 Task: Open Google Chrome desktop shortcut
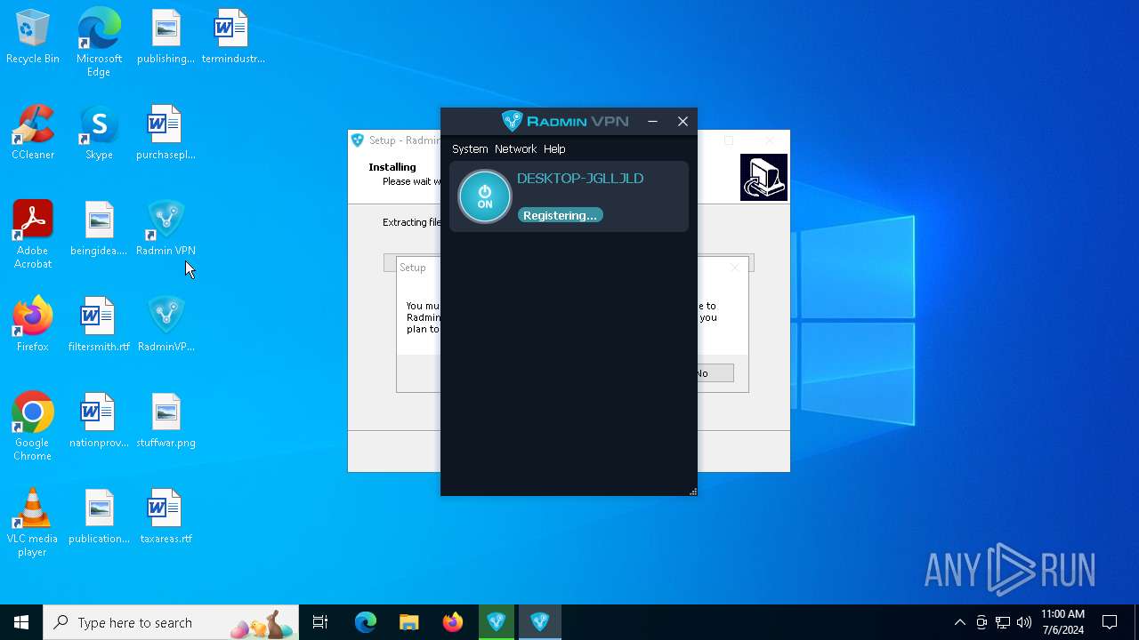(33, 427)
